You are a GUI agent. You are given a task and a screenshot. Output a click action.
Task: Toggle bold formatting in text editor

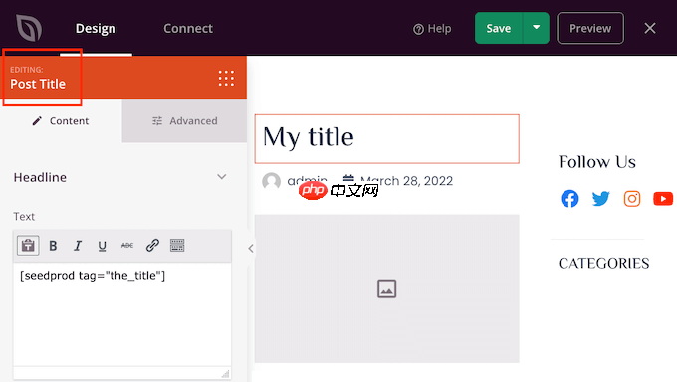point(53,246)
